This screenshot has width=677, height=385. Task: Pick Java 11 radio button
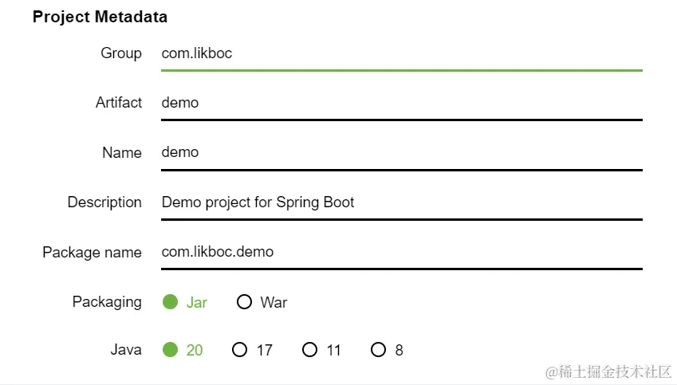click(x=309, y=350)
